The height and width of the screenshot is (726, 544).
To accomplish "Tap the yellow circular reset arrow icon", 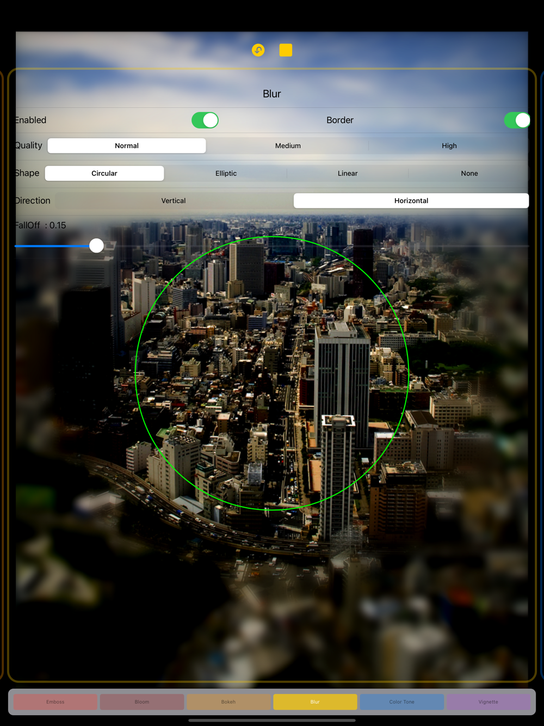I will click(258, 50).
